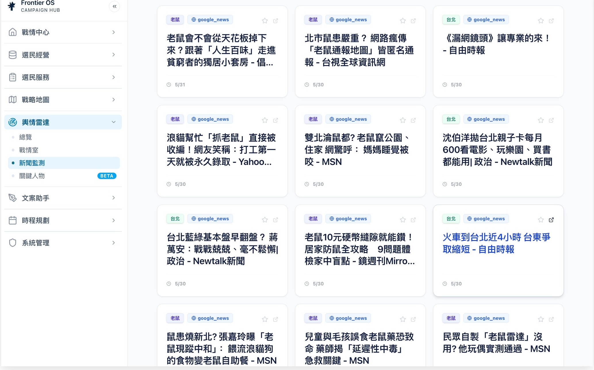Open headline 北市鼠患嚴重 網路瘋傳

(x=359, y=50)
